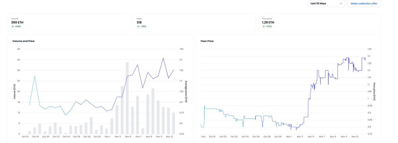Click the average price peak near Nov 11

(163, 58)
